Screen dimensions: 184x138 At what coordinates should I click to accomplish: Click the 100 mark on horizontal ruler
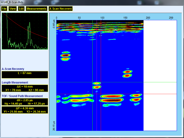(102, 18)
